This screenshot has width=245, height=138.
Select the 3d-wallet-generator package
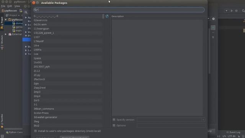pyautogui.click(x=68, y=117)
